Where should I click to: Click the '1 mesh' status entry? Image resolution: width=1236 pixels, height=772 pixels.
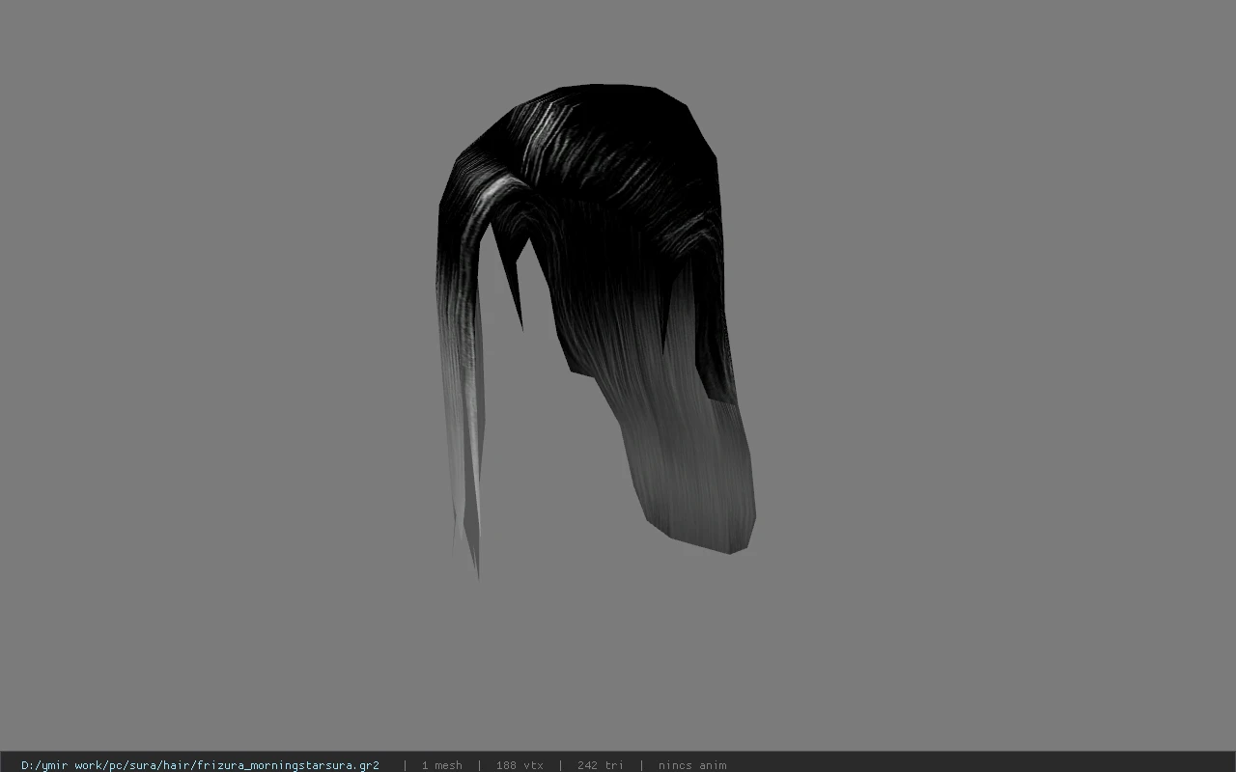click(441, 765)
